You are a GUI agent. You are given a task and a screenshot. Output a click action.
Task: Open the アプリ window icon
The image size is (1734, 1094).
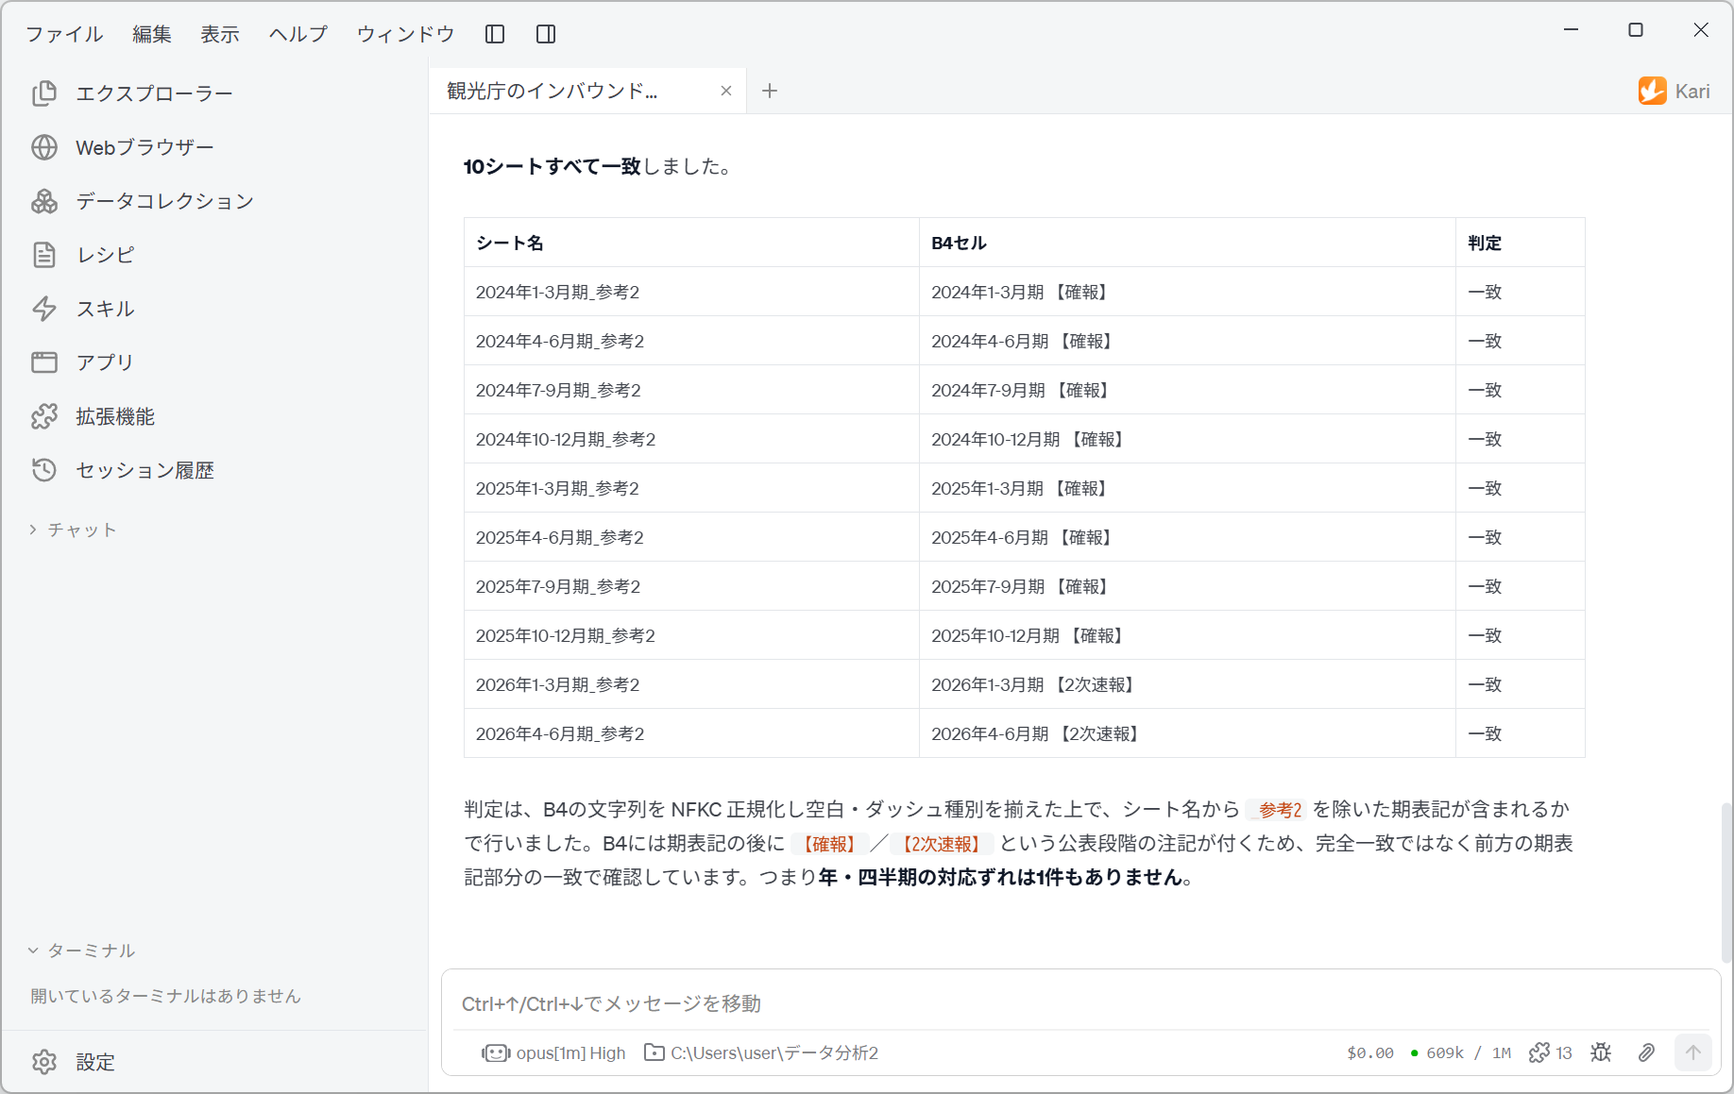pos(44,362)
